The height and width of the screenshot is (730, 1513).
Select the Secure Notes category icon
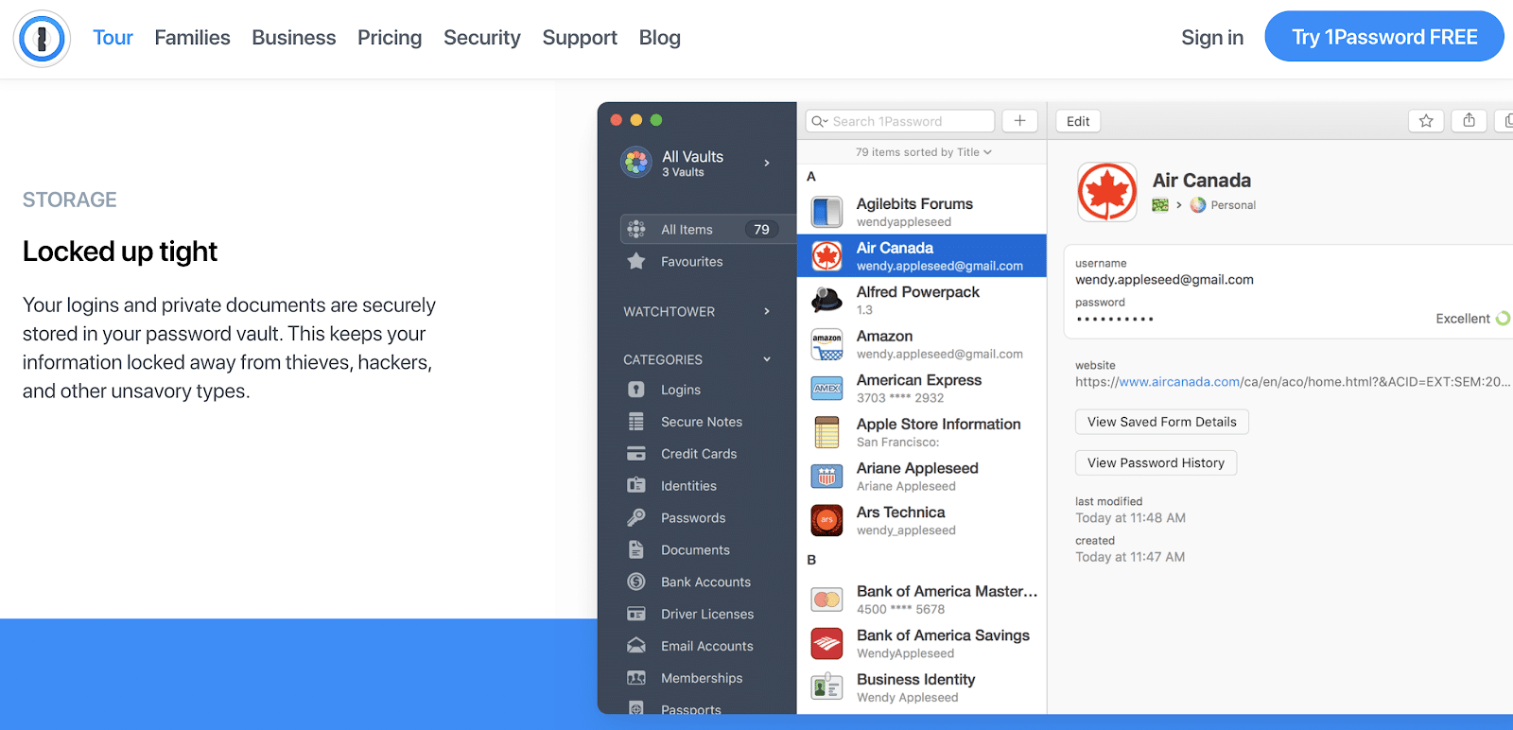636,422
